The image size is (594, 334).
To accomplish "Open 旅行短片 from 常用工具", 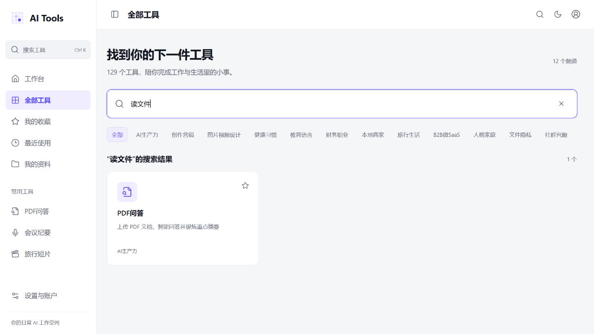I will coord(48,254).
